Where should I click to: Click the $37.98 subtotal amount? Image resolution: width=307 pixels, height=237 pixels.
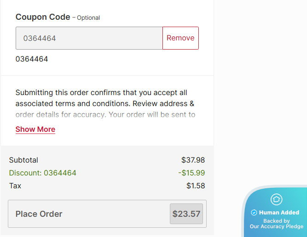click(x=193, y=160)
